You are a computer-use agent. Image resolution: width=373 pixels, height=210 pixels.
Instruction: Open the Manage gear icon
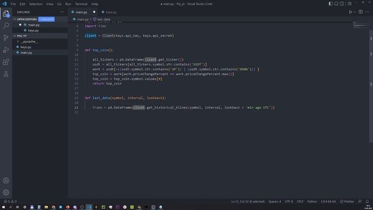coord(6,192)
